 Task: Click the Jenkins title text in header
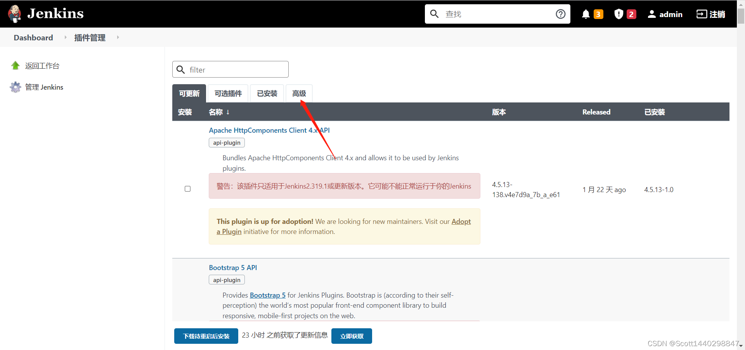click(55, 14)
